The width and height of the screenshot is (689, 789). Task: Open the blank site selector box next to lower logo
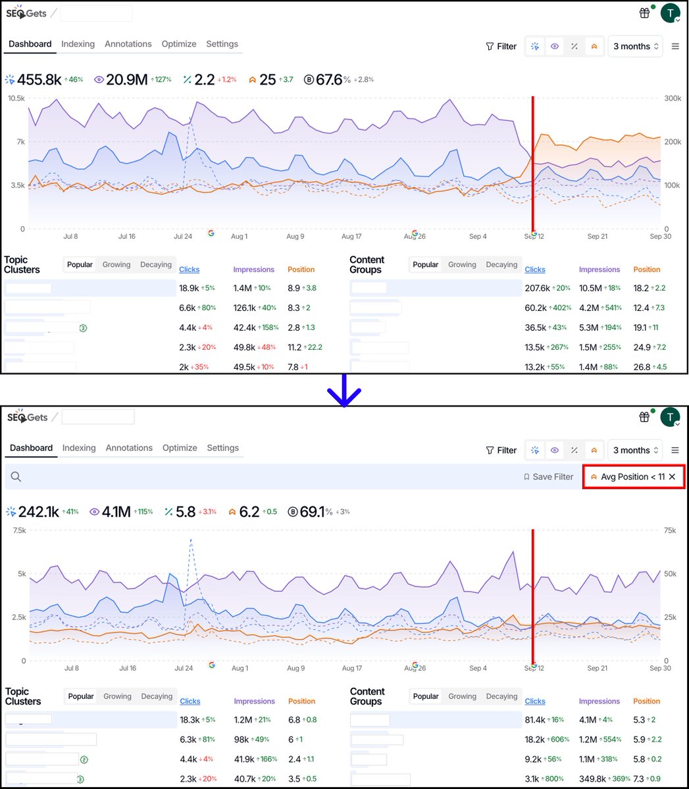pyautogui.click(x=98, y=417)
